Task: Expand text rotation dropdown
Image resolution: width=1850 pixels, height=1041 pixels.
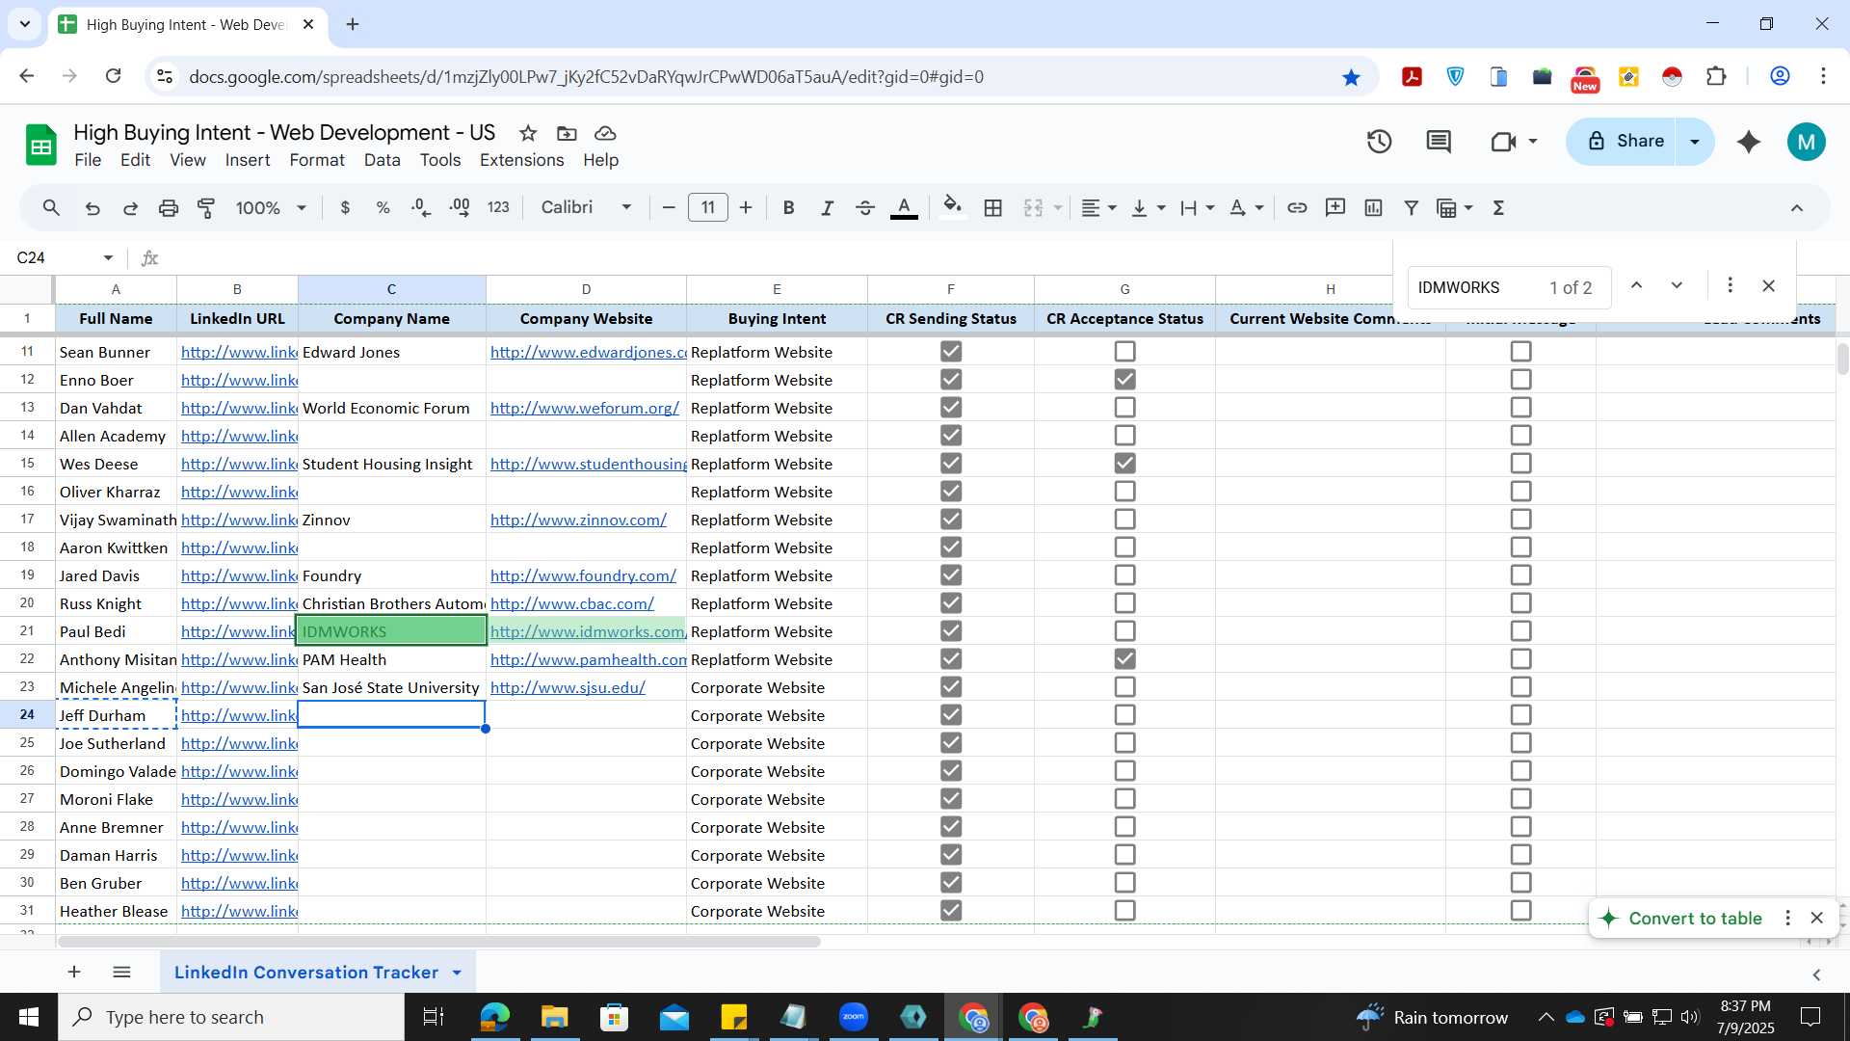Action: pos(1258,208)
